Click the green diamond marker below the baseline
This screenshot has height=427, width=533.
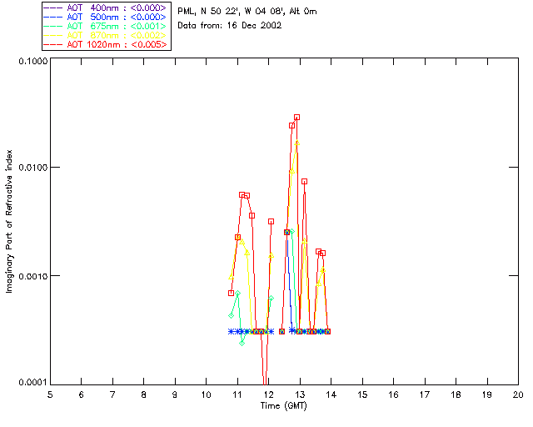[x=242, y=344]
